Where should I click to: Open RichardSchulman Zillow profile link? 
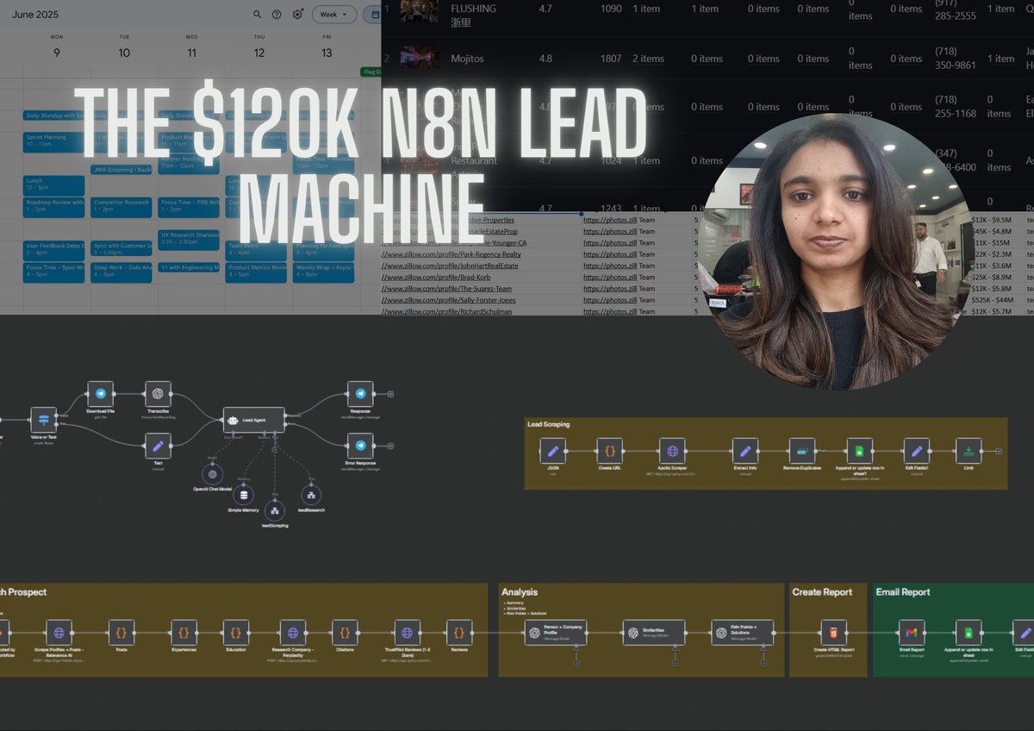(446, 311)
